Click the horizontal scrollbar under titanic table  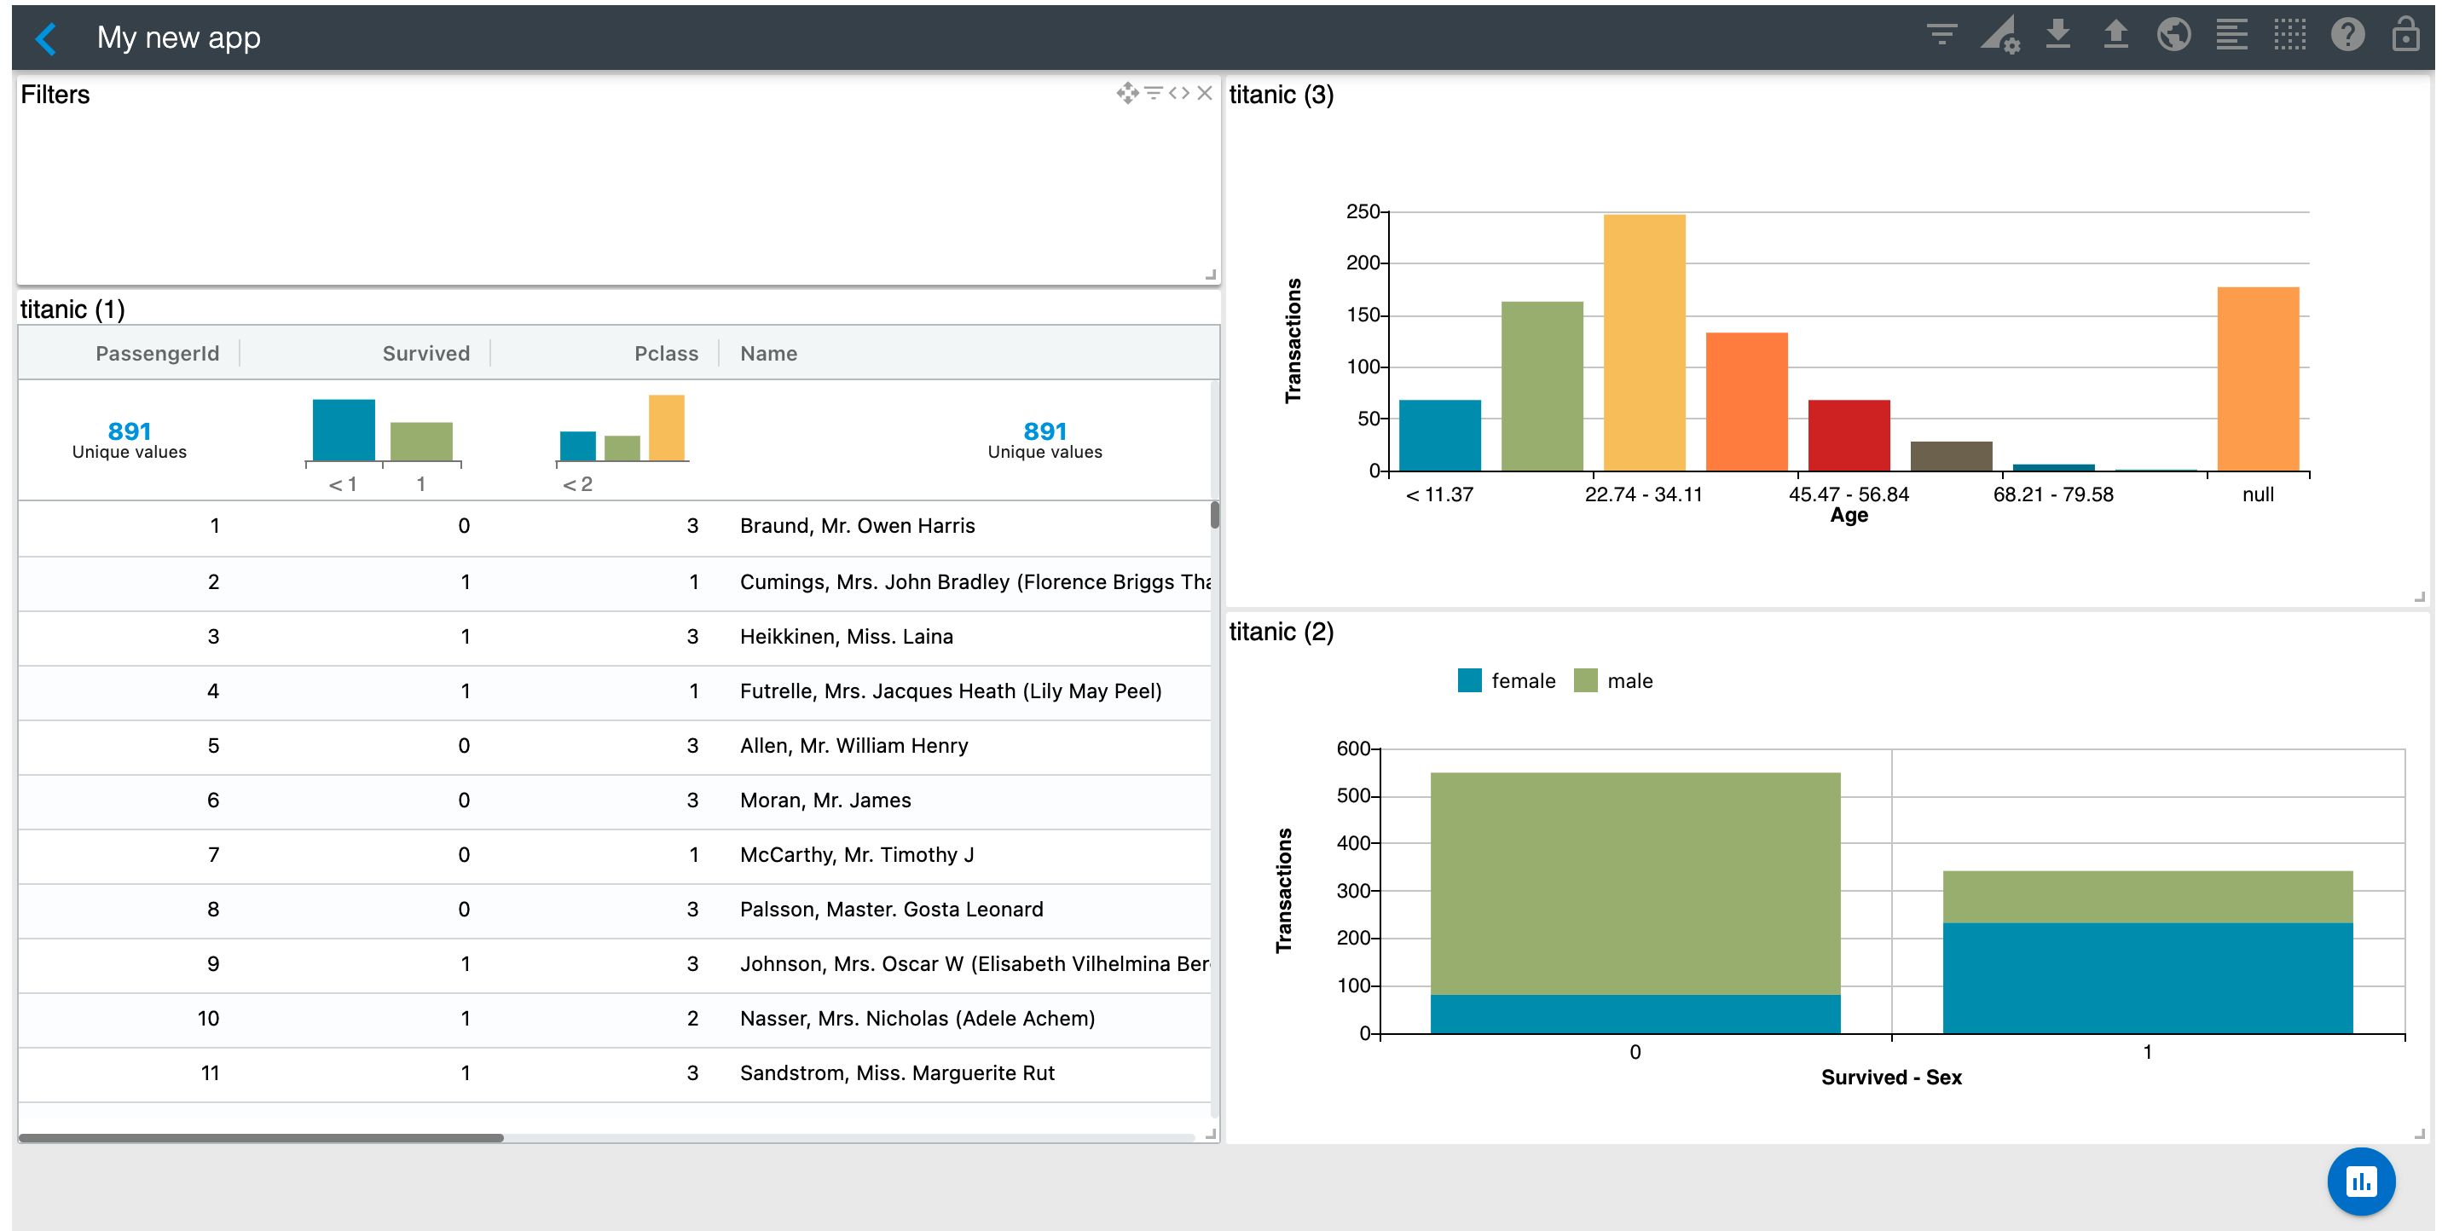261,1137
